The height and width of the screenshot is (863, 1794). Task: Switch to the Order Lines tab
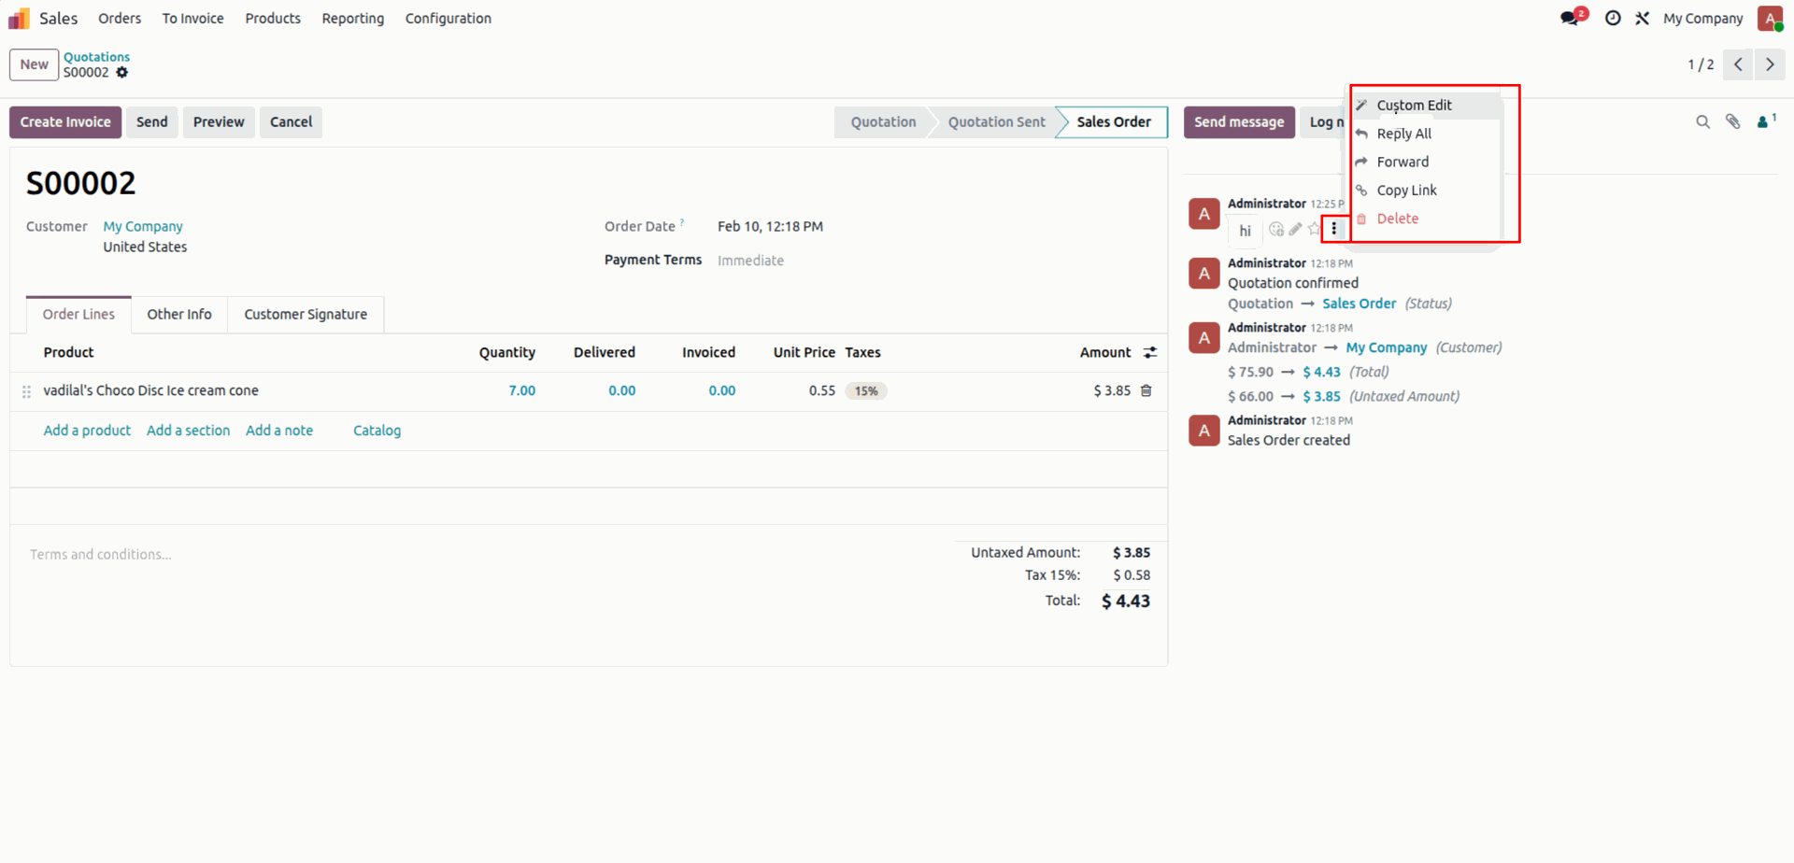78,315
